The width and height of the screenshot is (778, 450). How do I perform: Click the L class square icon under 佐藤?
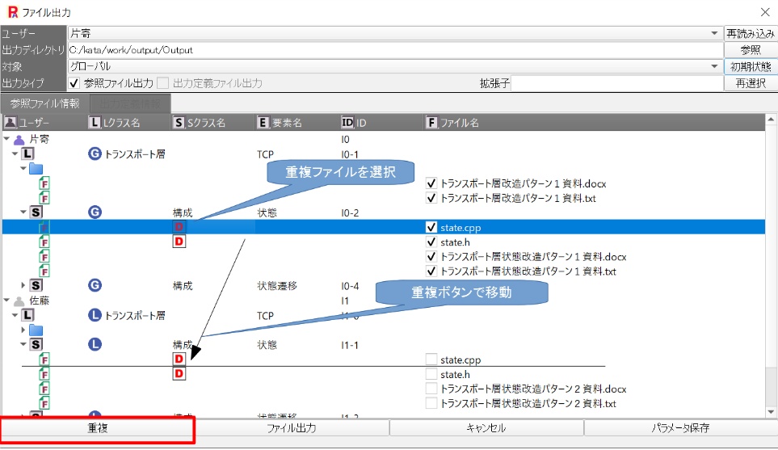(x=27, y=315)
